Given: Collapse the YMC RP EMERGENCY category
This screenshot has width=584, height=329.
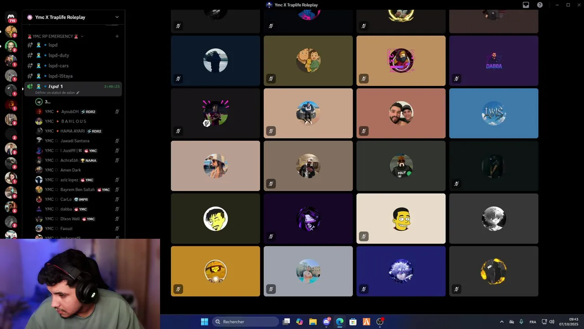Looking at the screenshot, I should [x=56, y=36].
